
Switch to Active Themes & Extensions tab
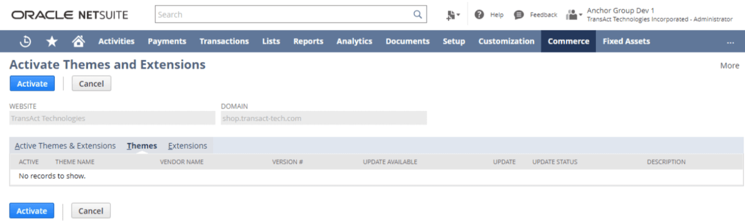point(65,146)
